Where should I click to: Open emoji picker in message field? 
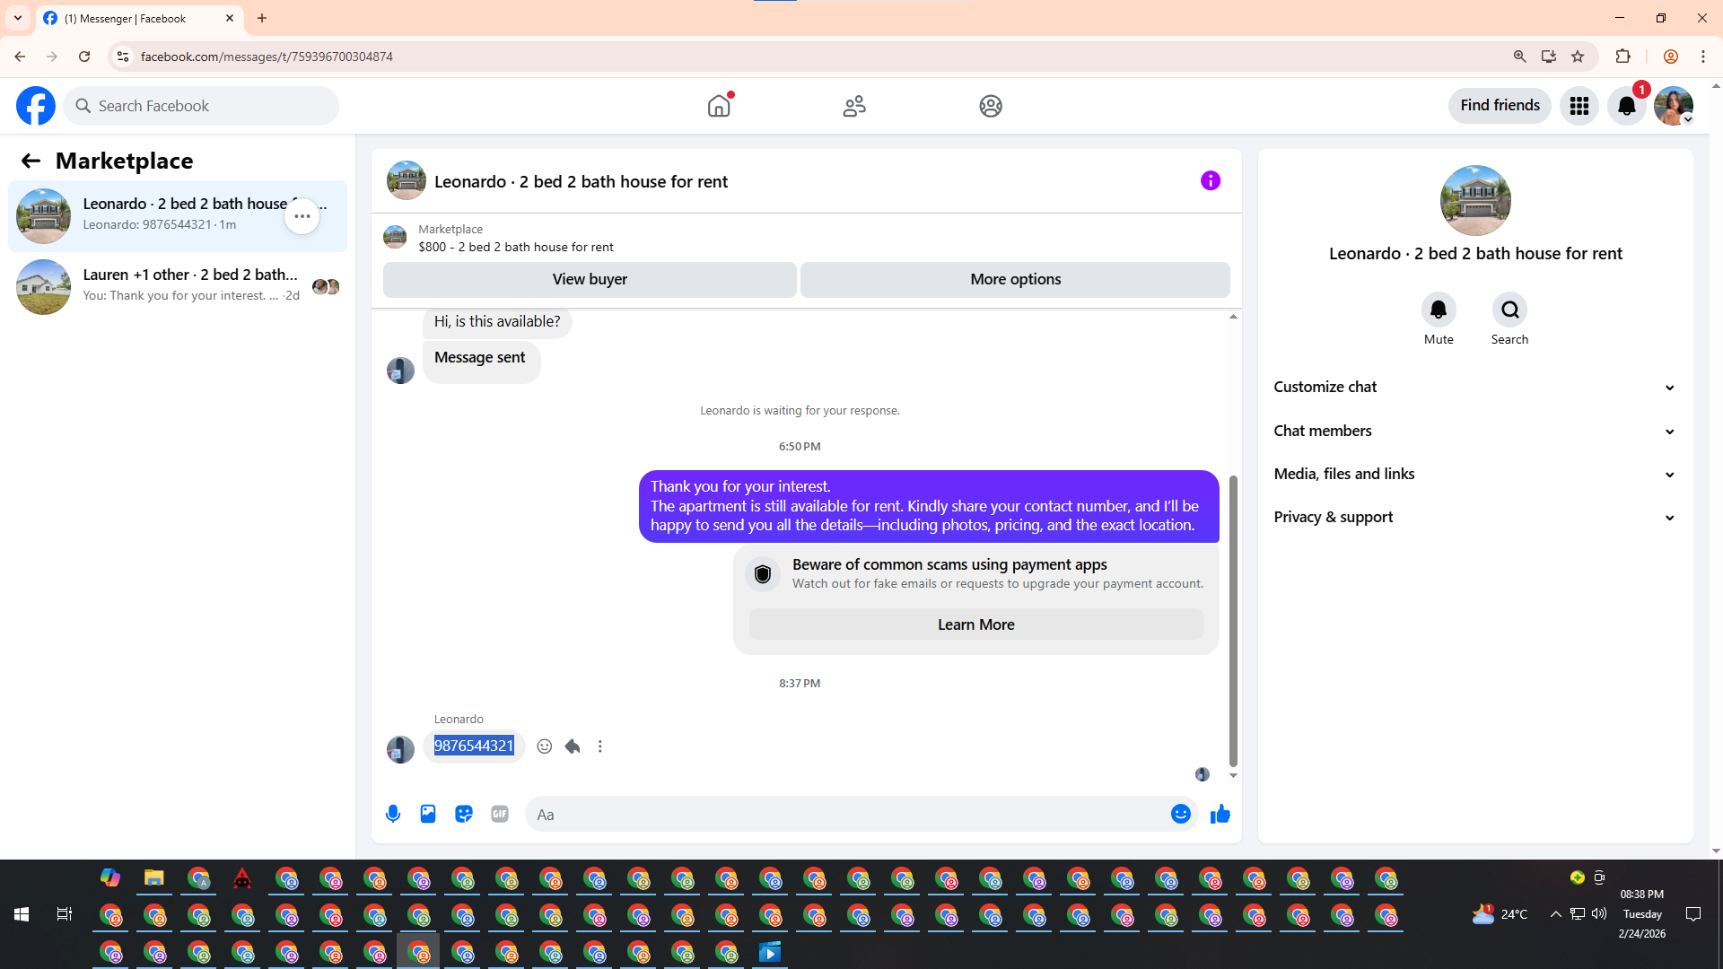click(1180, 814)
